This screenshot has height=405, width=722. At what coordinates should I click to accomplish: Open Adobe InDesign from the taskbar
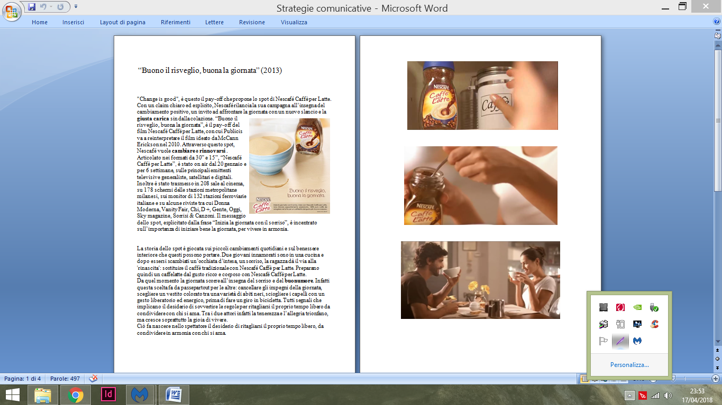(x=108, y=394)
